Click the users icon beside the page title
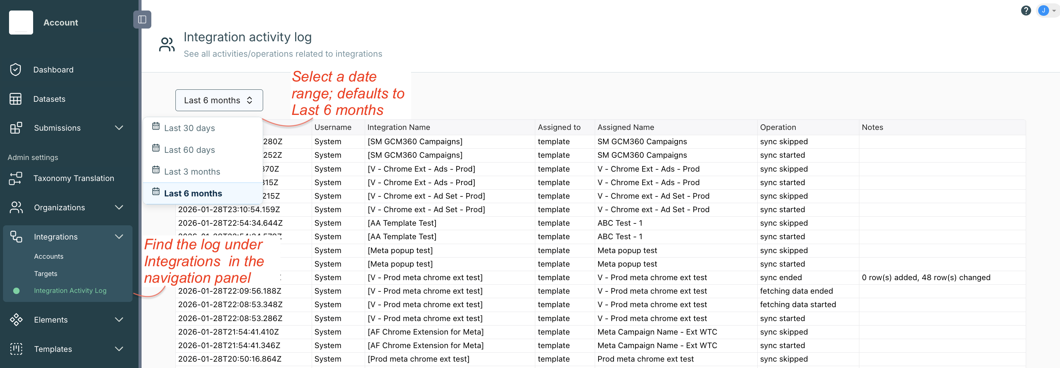 coord(167,44)
